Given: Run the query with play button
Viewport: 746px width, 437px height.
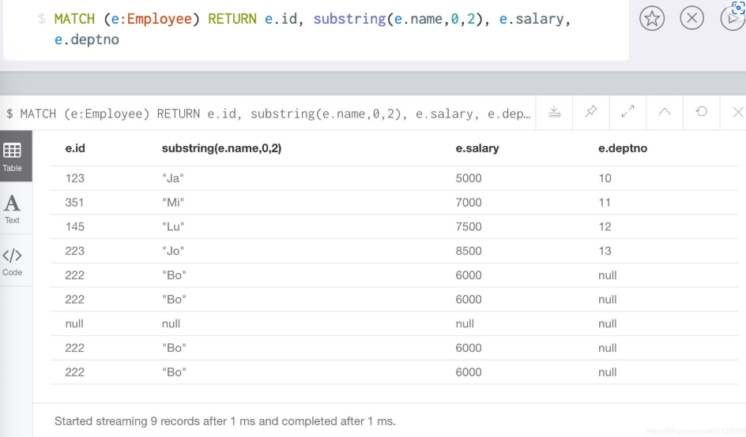Looking at the screenshot, I should coord(733,18).
